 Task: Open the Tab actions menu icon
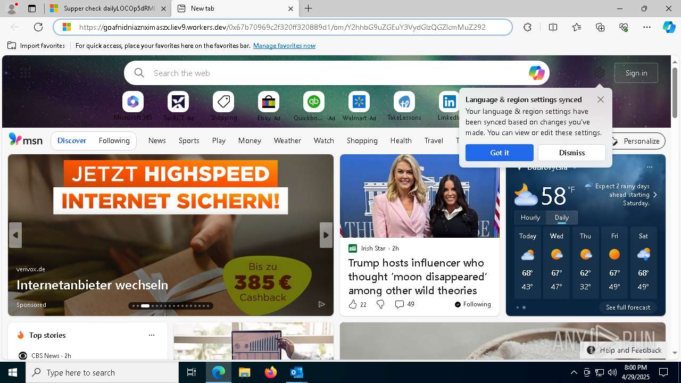click(x=32, y=9)
